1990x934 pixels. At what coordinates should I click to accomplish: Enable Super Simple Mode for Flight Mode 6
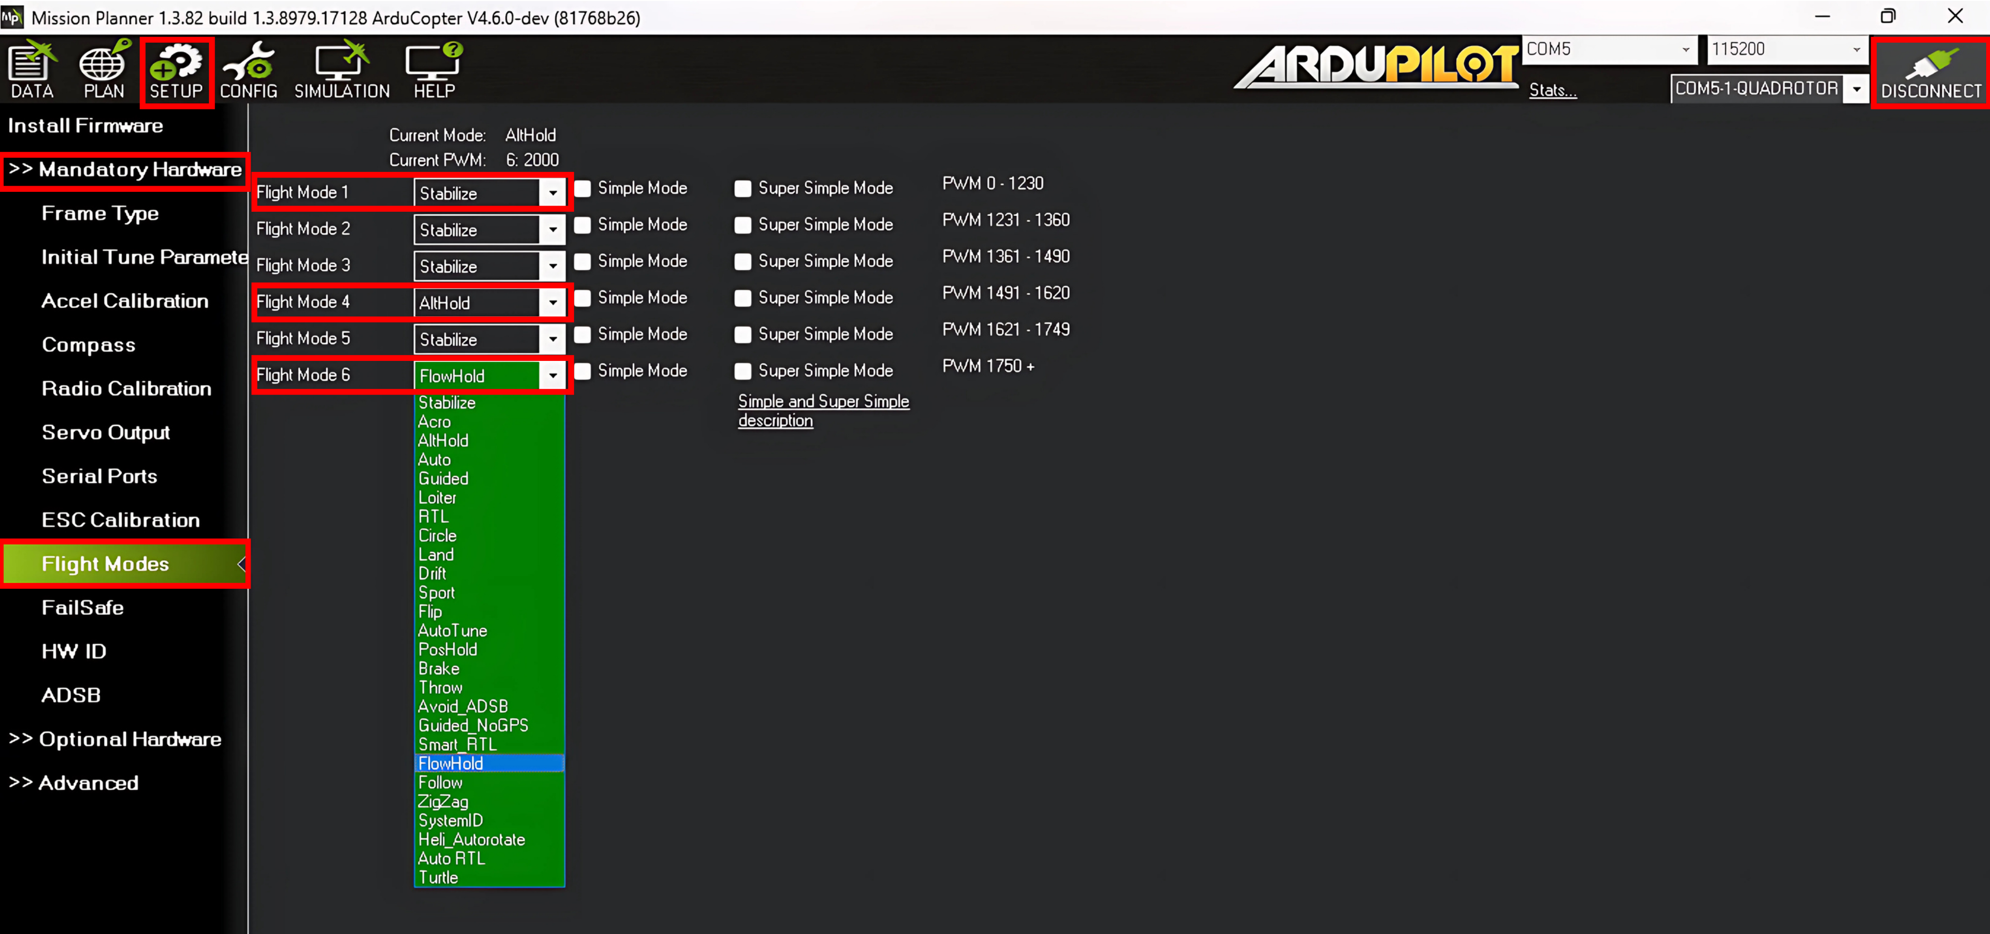[x=743, y=372]
